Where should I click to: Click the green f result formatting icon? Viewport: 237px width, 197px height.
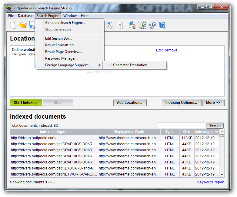[142, 25]
